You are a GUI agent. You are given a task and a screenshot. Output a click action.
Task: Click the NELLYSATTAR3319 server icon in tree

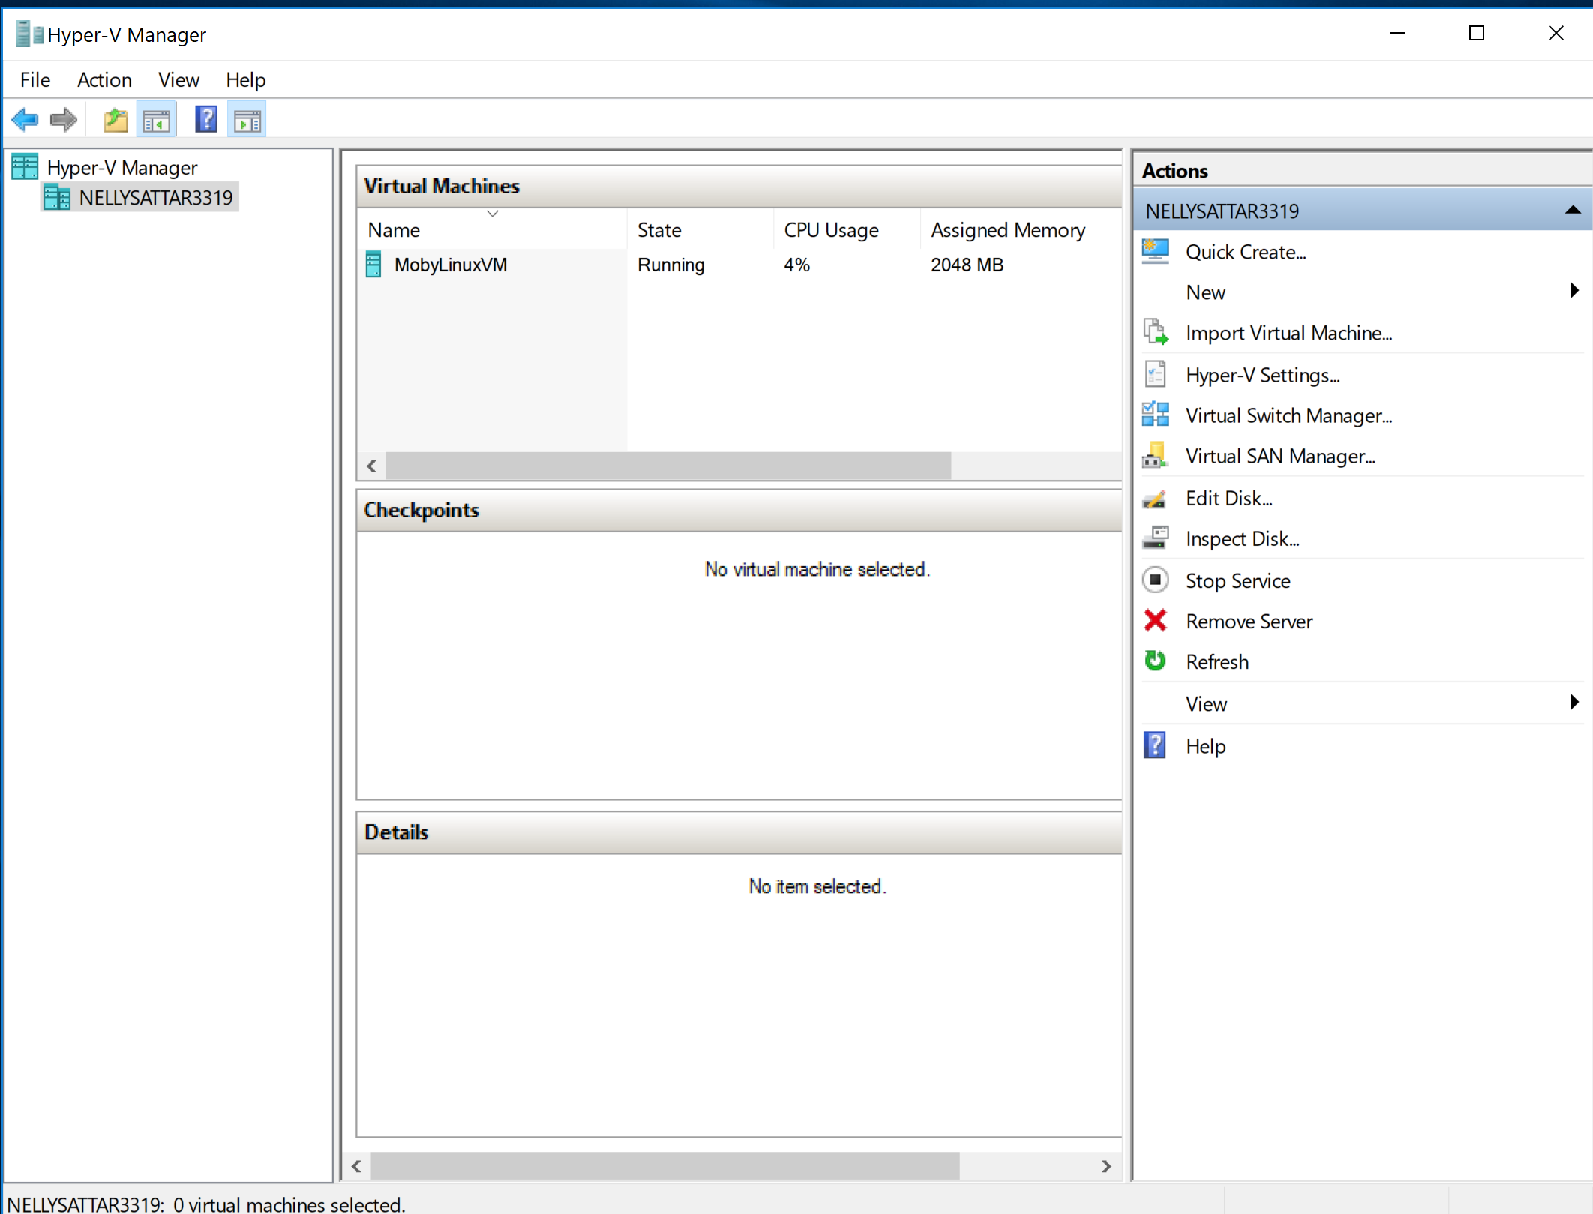[57, 198]
